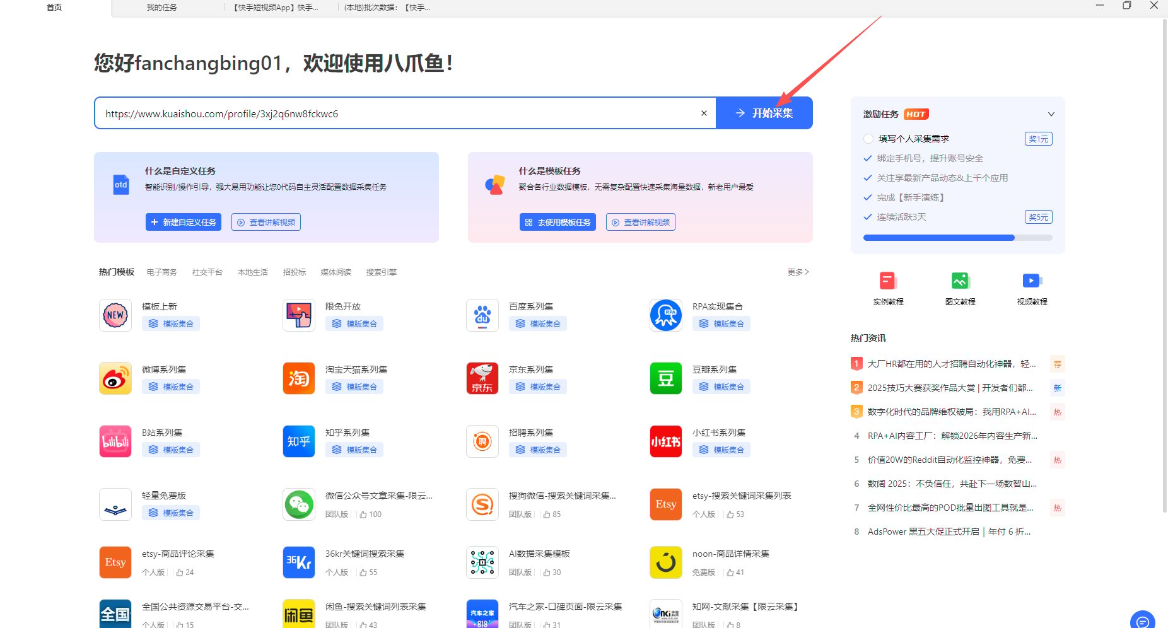
Task: Click the vertical page scrollbar
Action: (x=1164, y=265)
